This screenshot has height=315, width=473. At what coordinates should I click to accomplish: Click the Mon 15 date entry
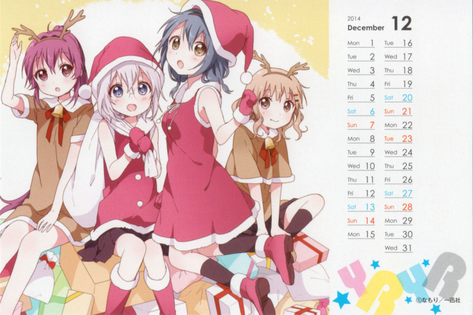361,234
